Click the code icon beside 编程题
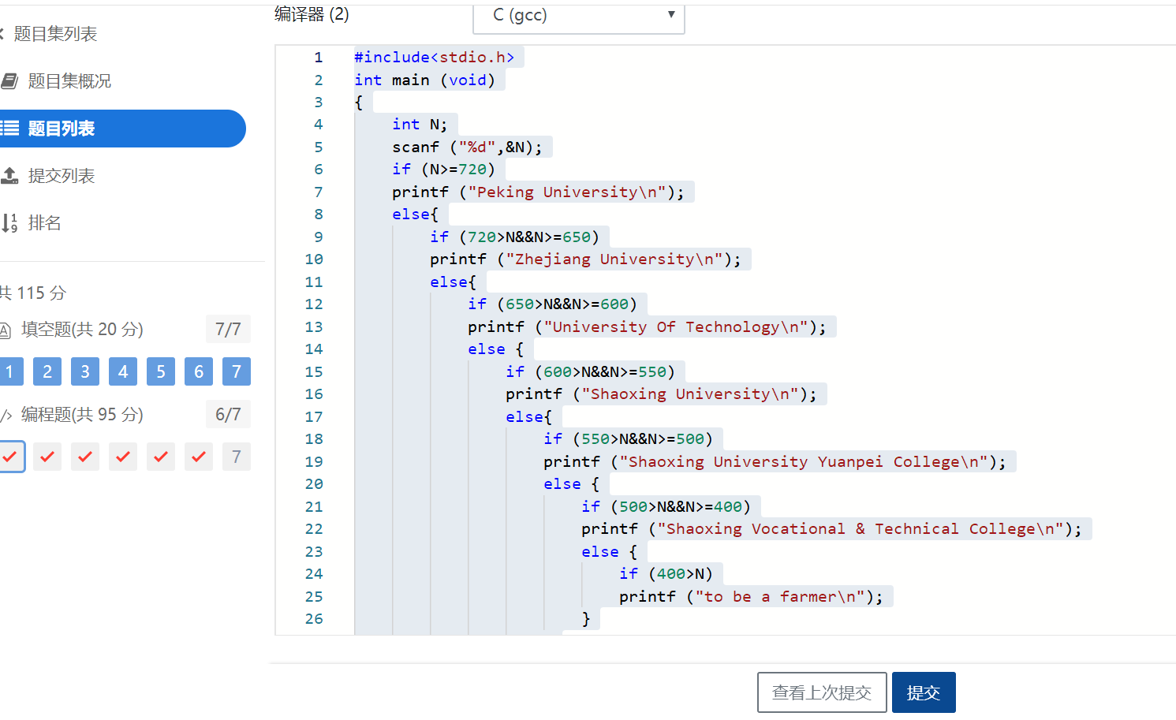 click(x=6, y=416)
